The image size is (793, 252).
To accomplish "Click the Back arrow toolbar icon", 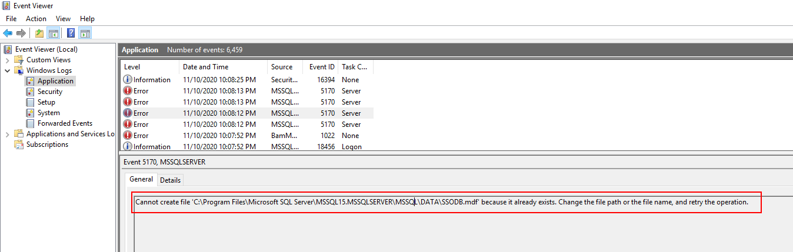I will click(8, 33).
